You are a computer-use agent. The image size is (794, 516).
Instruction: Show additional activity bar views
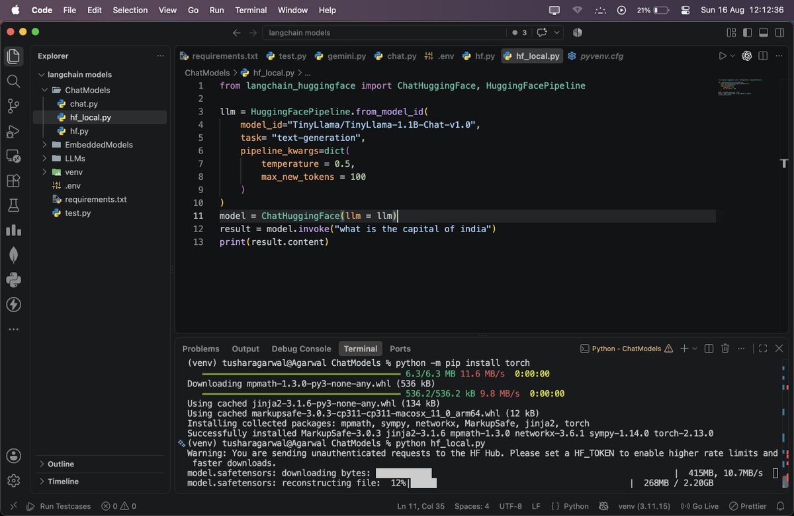coord(13,329)
